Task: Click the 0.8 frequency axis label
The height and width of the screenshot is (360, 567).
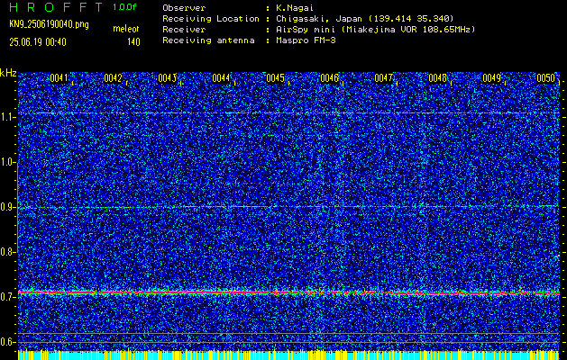Action: [7, 252]
